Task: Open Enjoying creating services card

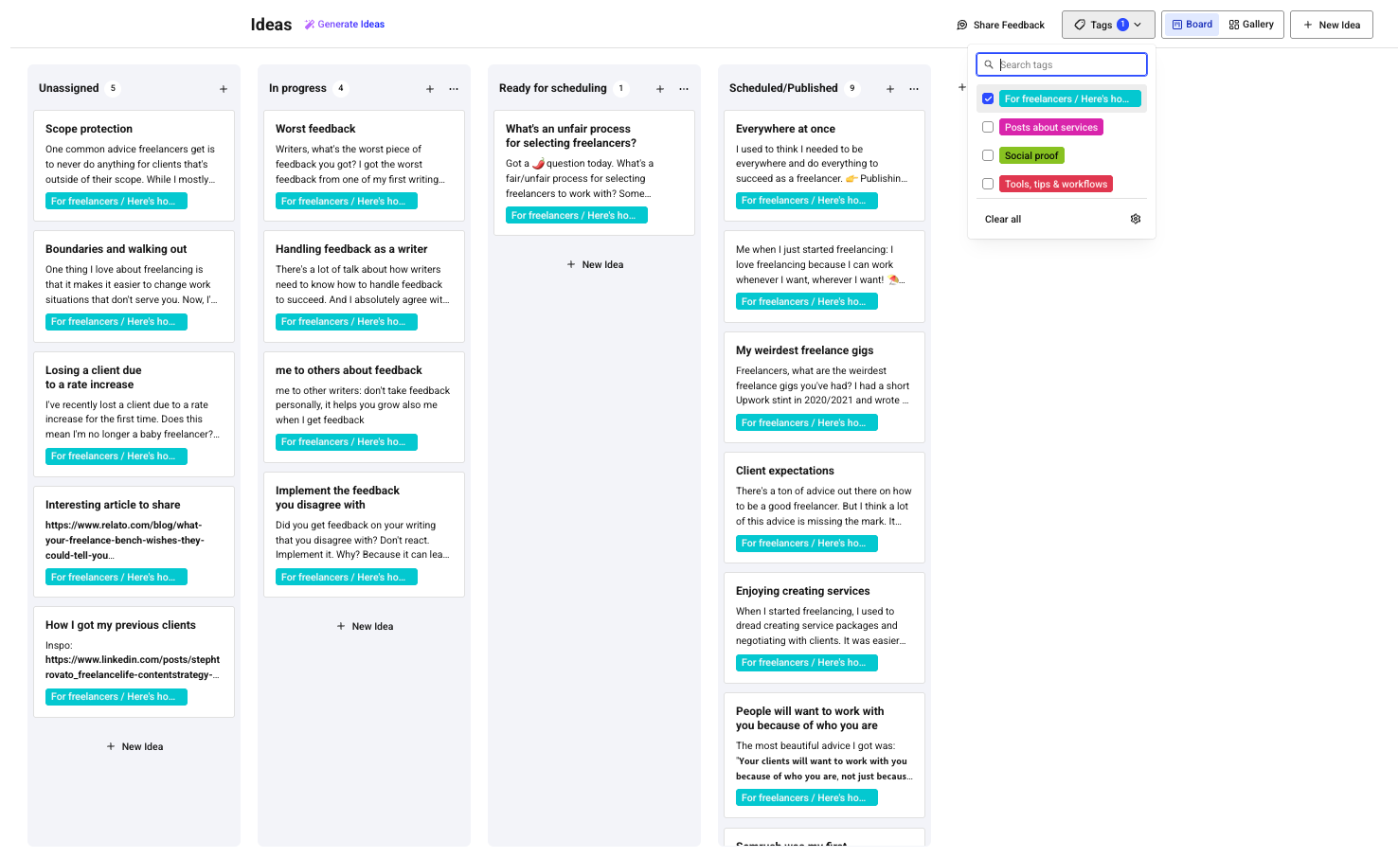Action: point(824,627)
